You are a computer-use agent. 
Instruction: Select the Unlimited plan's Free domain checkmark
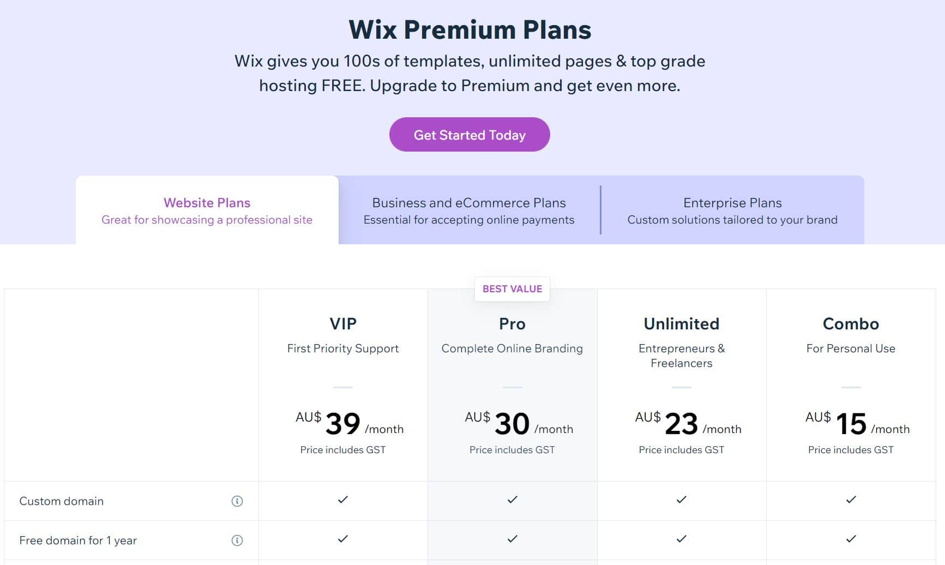point(681,539)
